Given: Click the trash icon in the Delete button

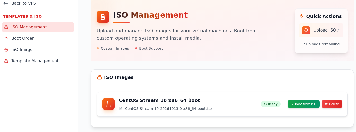Looking at the screenshot, I should tap(326, 104).
